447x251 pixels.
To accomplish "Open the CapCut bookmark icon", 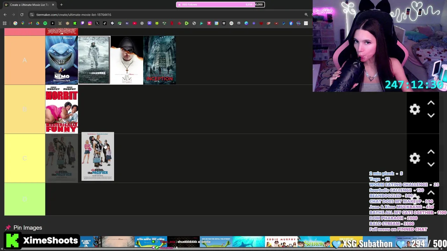I will tap(224, 23).
